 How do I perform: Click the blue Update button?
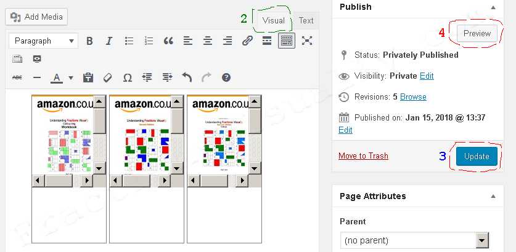point(477,157)
